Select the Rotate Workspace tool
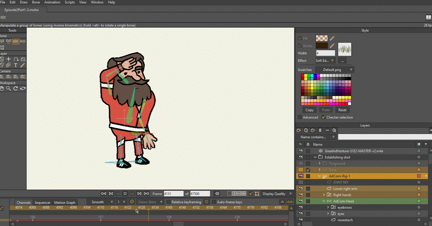 (x=16, y=89)
